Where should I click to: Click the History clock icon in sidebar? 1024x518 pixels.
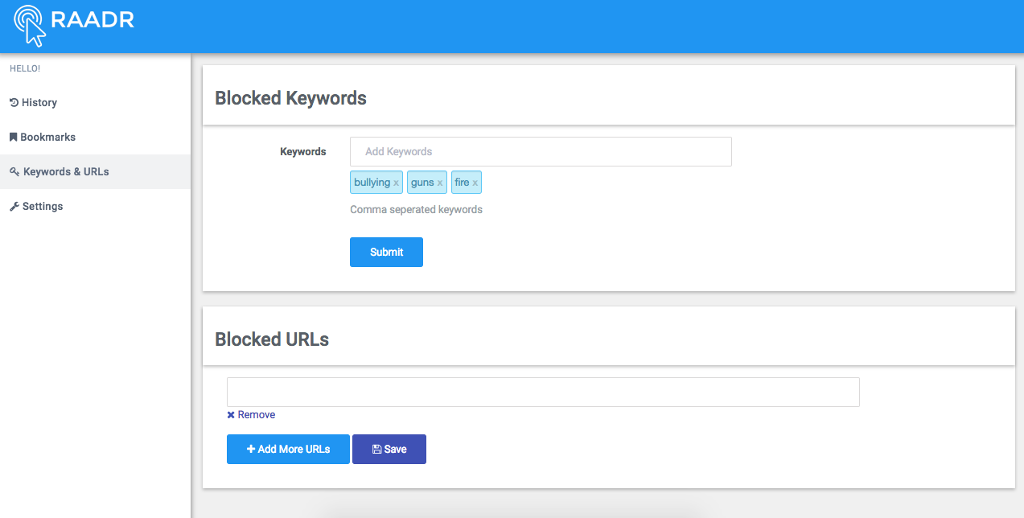14,103
